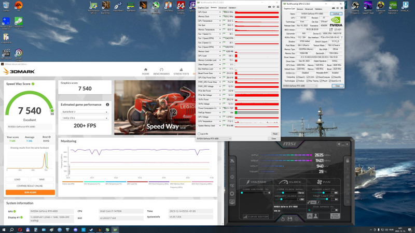Open the information icon in Afterburner sidebar
This screenshot has height=233, width=415.
pyautogui.click(x=232, y=177)
